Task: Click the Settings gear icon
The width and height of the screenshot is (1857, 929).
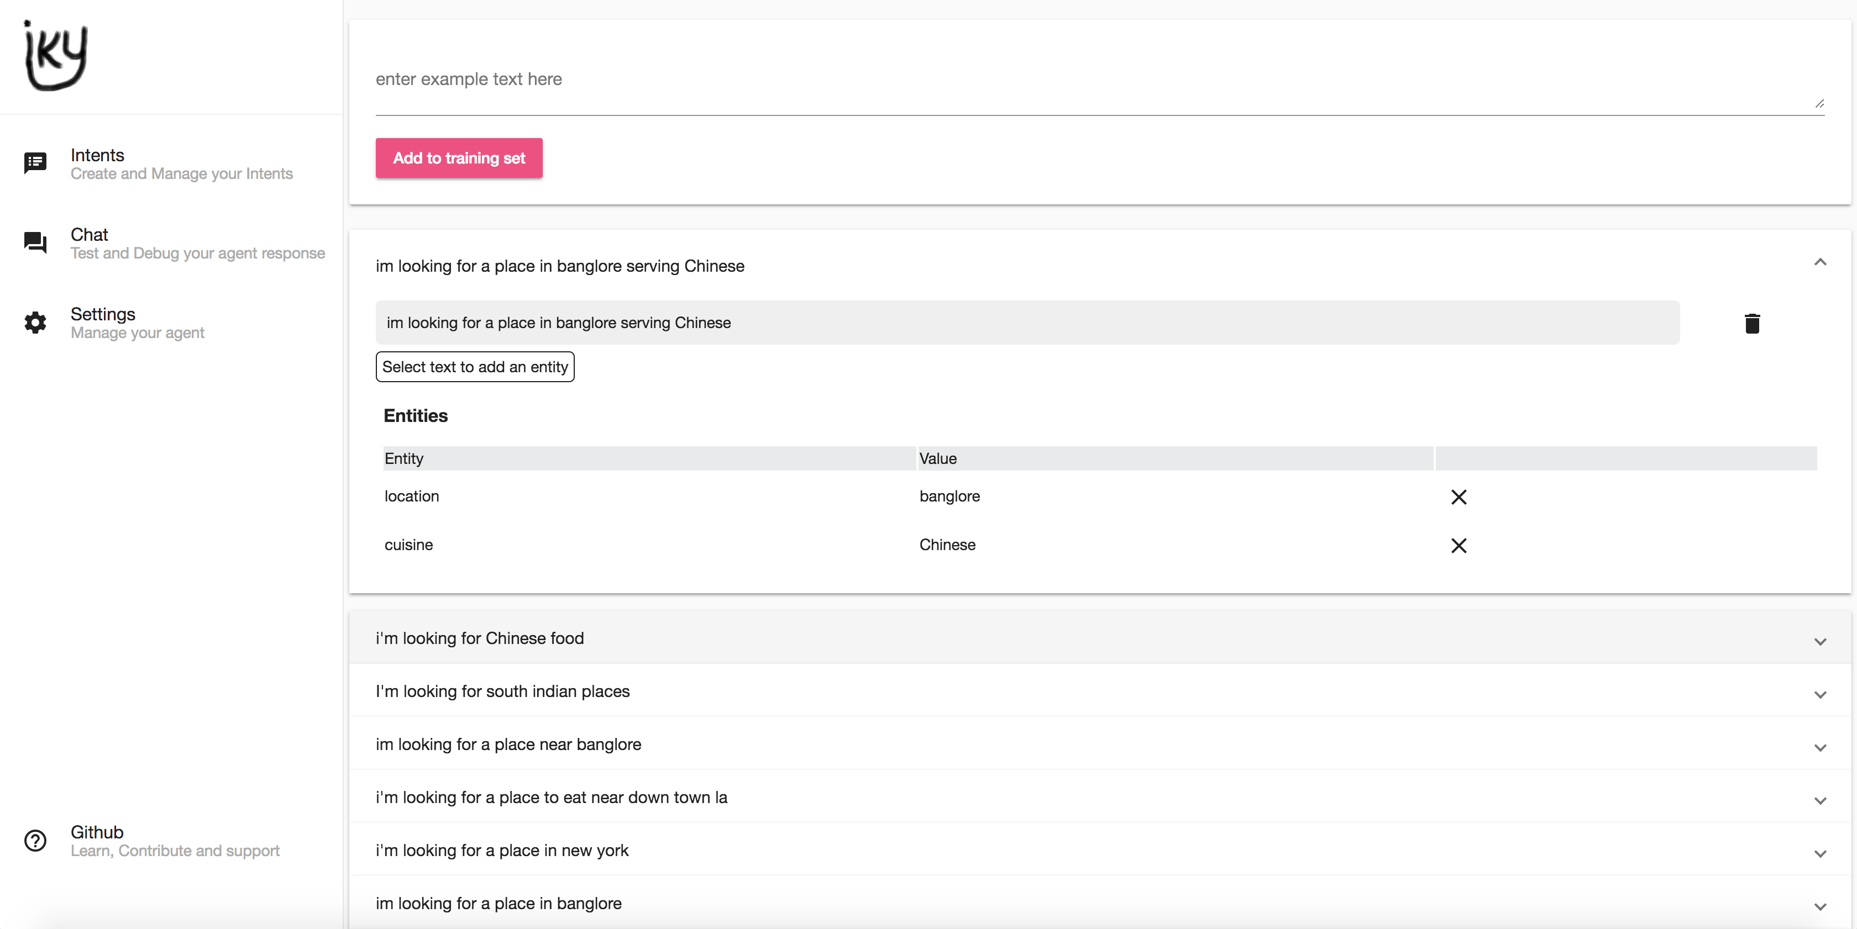Action: [35, 323]
